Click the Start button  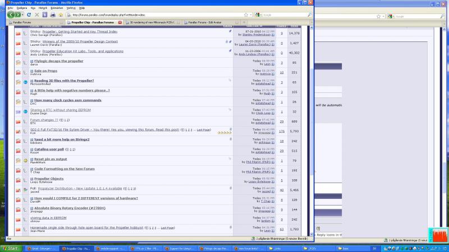pyautogui.click(x=11, y=248)
